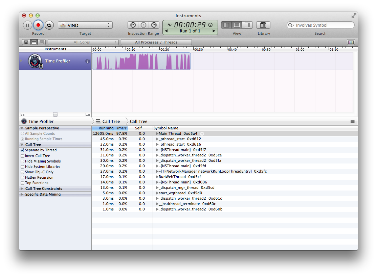Open the detail options menu icon at right
Viewport: 377px width, 277px height.
click(x=353, y=122)
